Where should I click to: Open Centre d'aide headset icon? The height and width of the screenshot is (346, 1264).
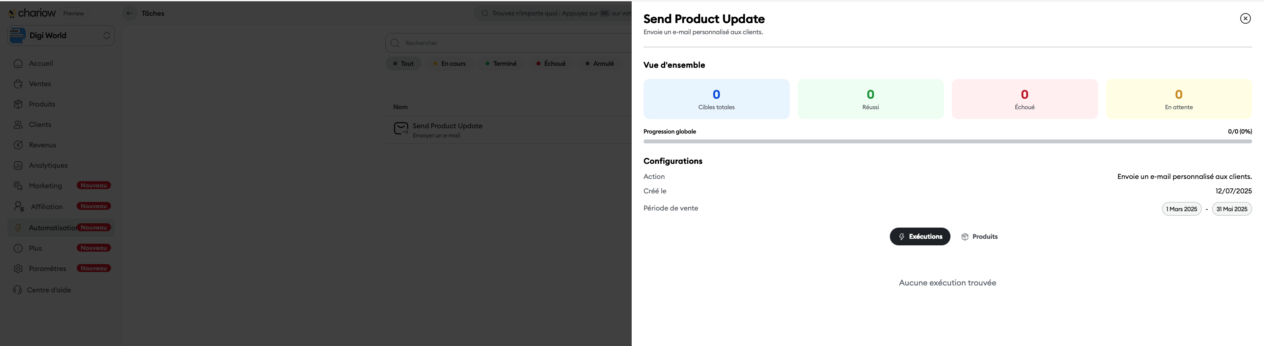[18, 290]
